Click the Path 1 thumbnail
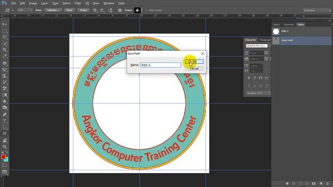Screen dimensions: 333x187 (x=276, y=31)
